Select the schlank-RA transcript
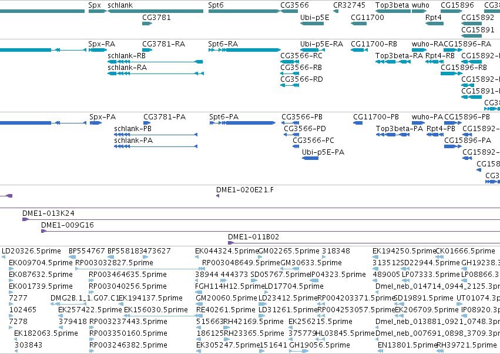The height and width of the screenshot is (354, 500). (x=156, y=74)
